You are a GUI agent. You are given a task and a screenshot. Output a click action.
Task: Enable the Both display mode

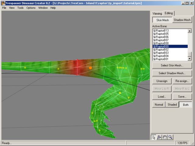(186, 105)
